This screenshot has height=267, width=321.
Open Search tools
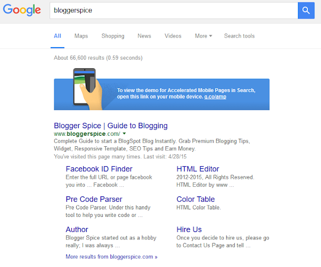[239, 36]
